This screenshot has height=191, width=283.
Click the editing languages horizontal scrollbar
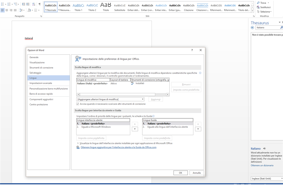tap(123, 95)
